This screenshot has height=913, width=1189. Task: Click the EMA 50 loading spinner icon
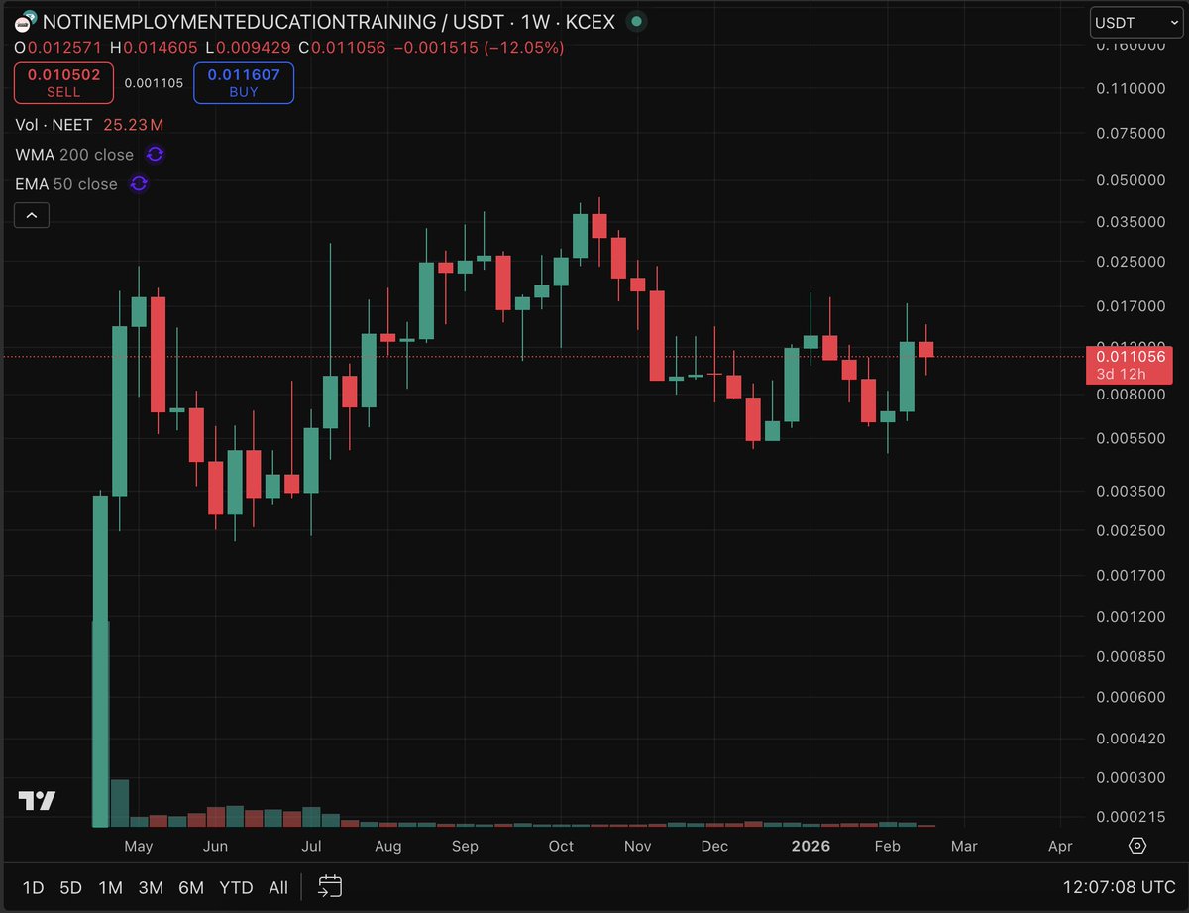pos(138,184)
